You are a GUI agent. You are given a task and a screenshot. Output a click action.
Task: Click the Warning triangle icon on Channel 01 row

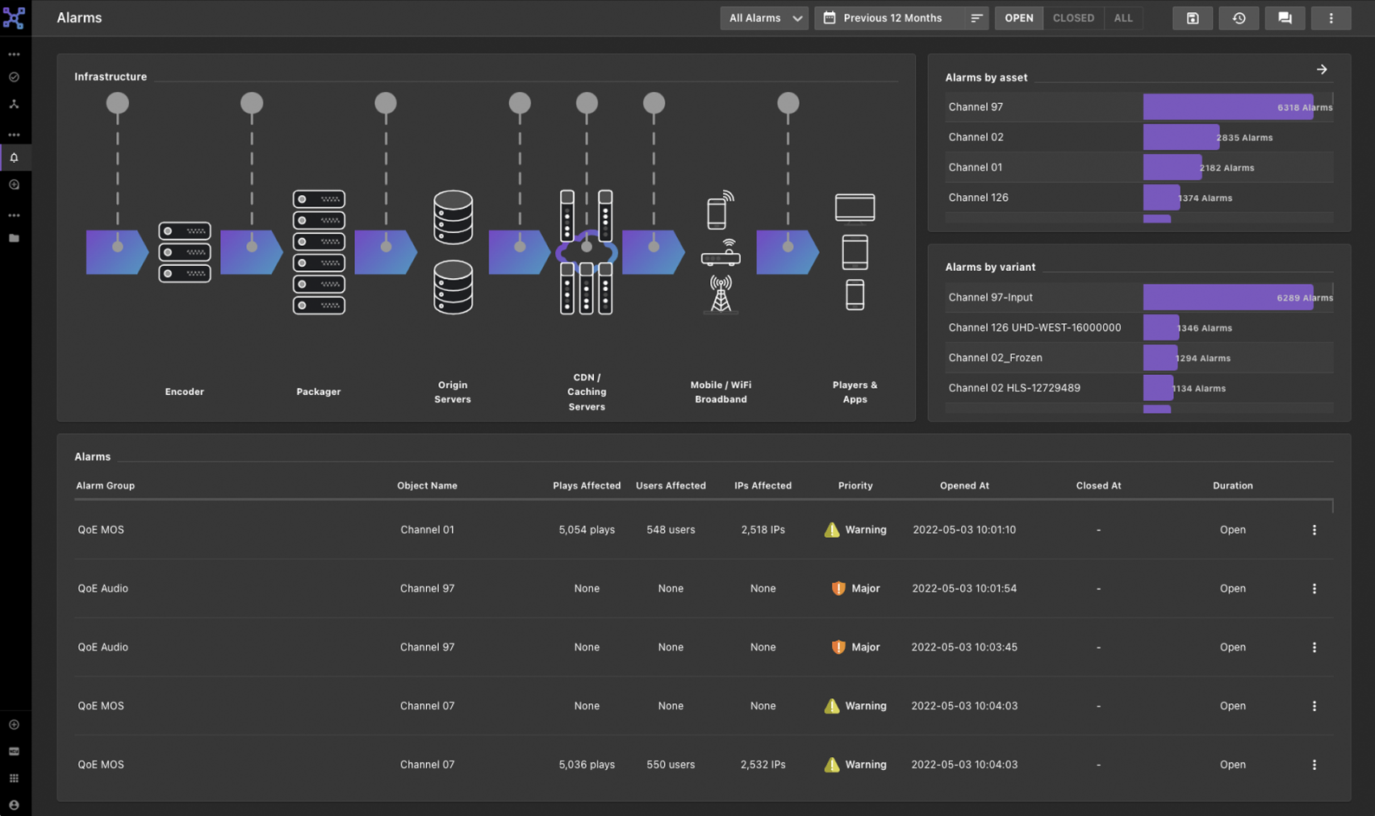tap(832, 530)
